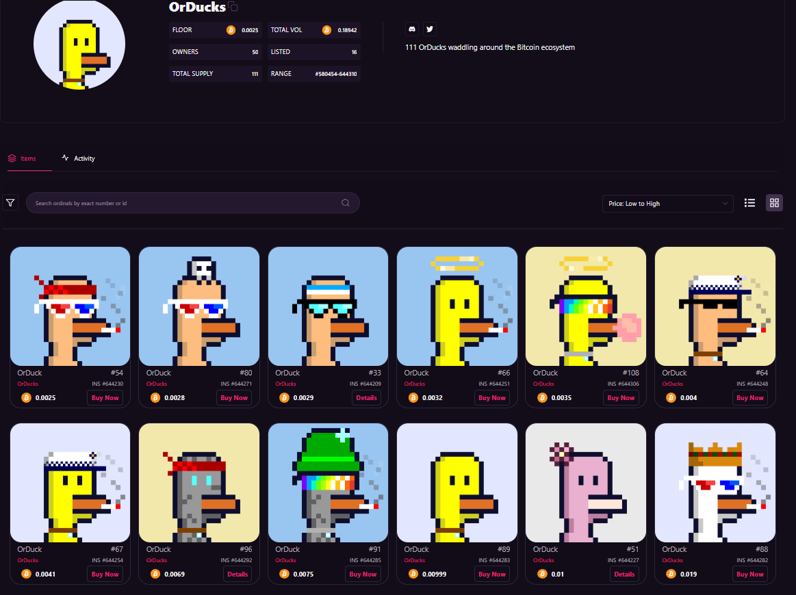Click the TOTAL VOL 0.18942 stat
The image size is (796, 595).
tap(313, 30)
